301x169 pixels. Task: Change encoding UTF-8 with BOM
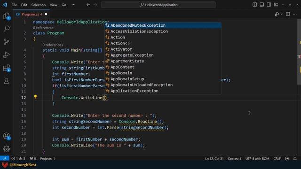257,159
